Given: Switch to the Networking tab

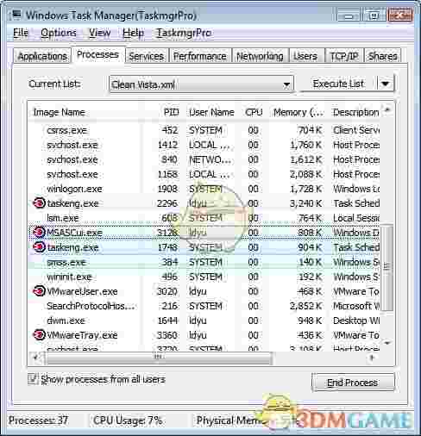Looking at the screenshot, I should pyautogui.click(x=260, y=56).
